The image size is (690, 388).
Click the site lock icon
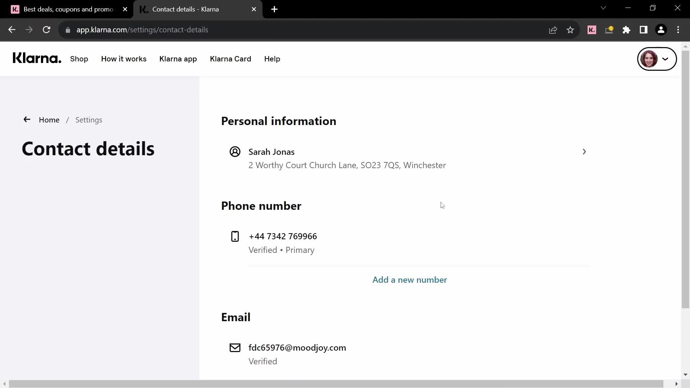click(68, 30)
